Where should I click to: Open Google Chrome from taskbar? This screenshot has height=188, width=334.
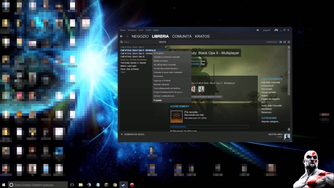[x=115, y=185]
